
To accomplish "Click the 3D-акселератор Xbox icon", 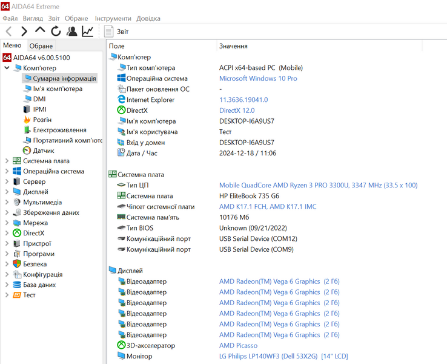I will [x=122, y=345].
